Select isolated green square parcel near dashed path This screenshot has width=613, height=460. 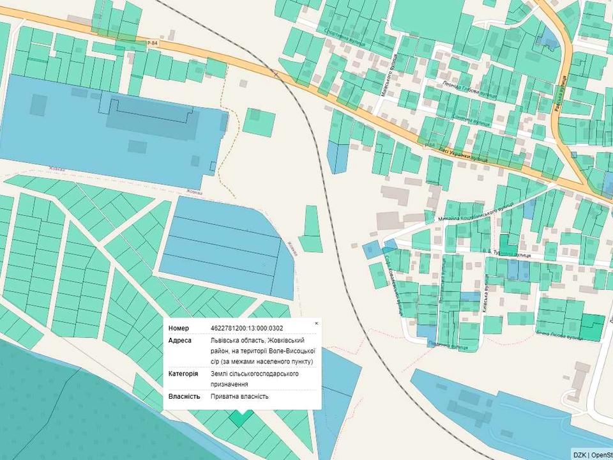pyautogui.click(x=259, y=123)
